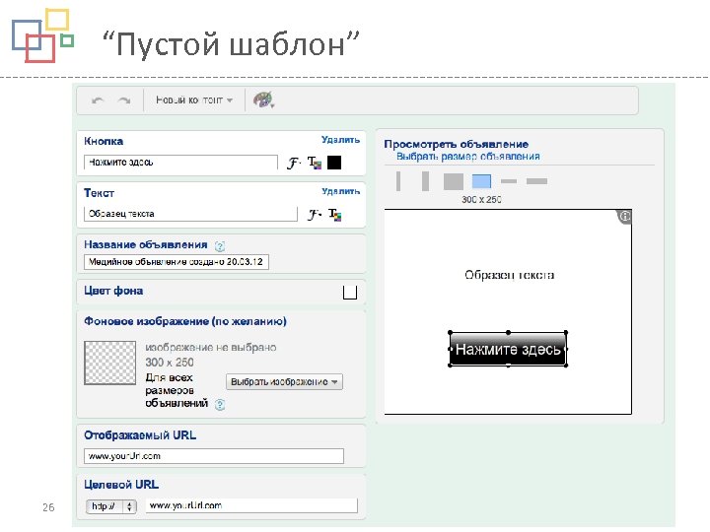Click the 300 x 250 label under size icons
The image size is (710, 532).
point(481,199)
